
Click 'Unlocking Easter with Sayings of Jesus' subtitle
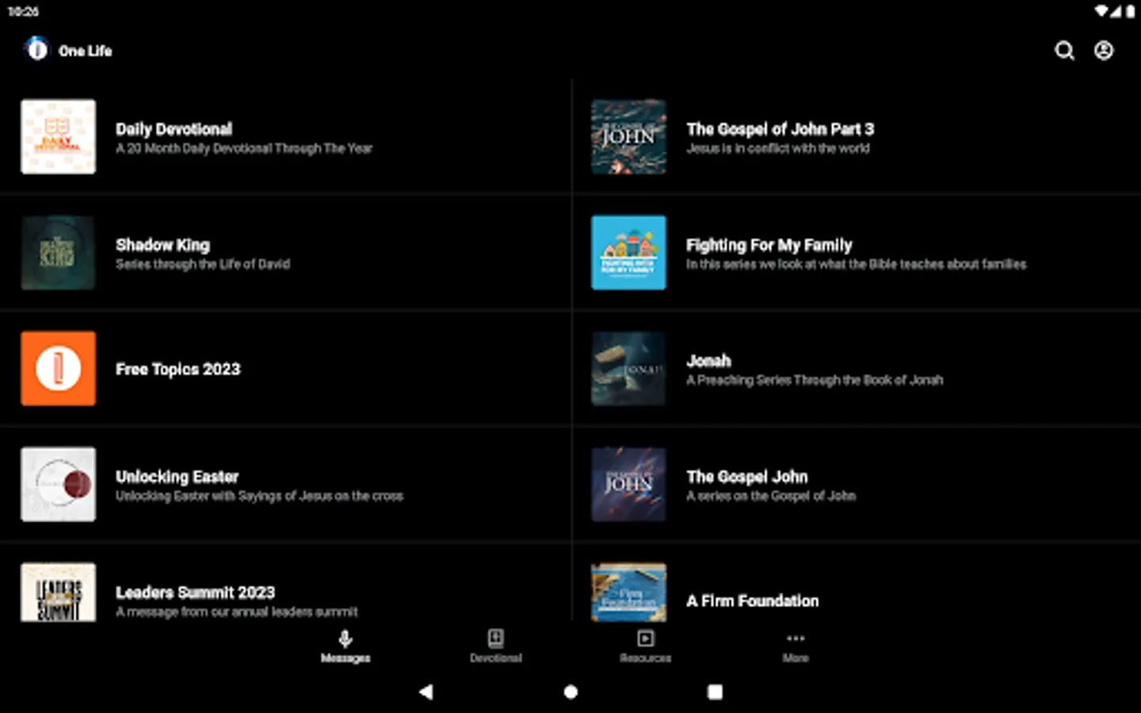tap(260, 496)
